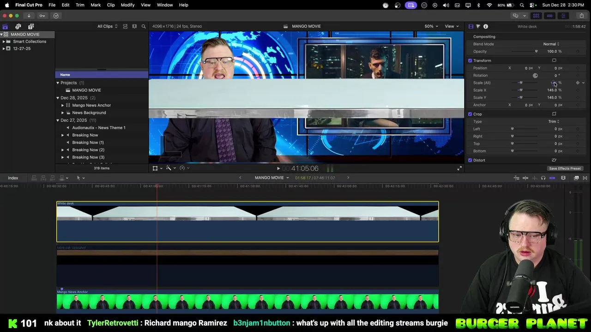
Task: Play the viewer video
Action: (278, 169)
